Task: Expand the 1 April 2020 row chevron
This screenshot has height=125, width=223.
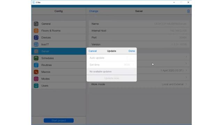Action: click(186, 70)
